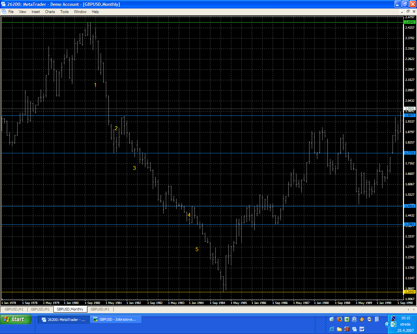Launch MetaTrader from the quick launch icon

pyautogui.click(x=354, y=329)
